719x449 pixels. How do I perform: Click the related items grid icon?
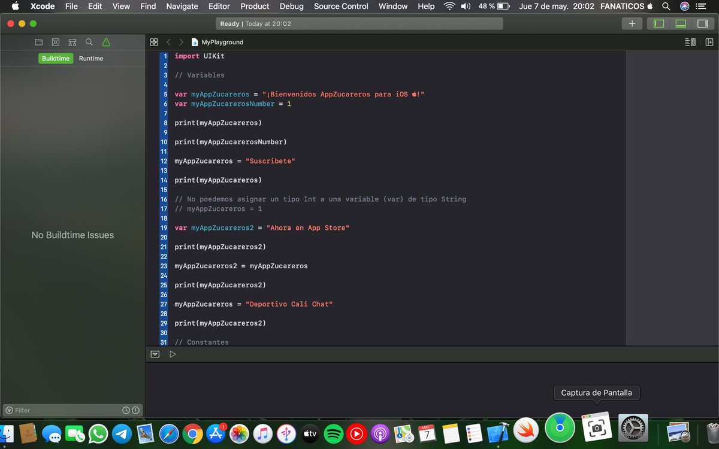coord(154,42)
